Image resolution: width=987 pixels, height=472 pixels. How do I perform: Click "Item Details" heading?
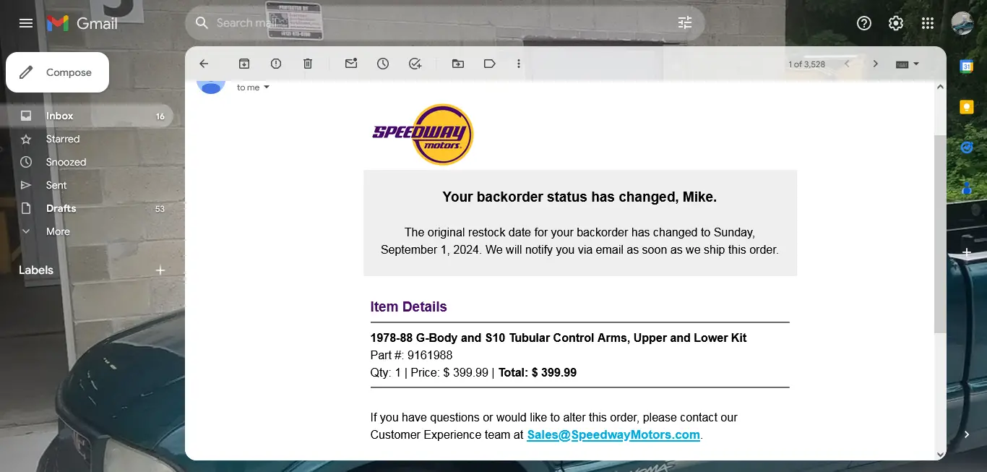[408, 306]
